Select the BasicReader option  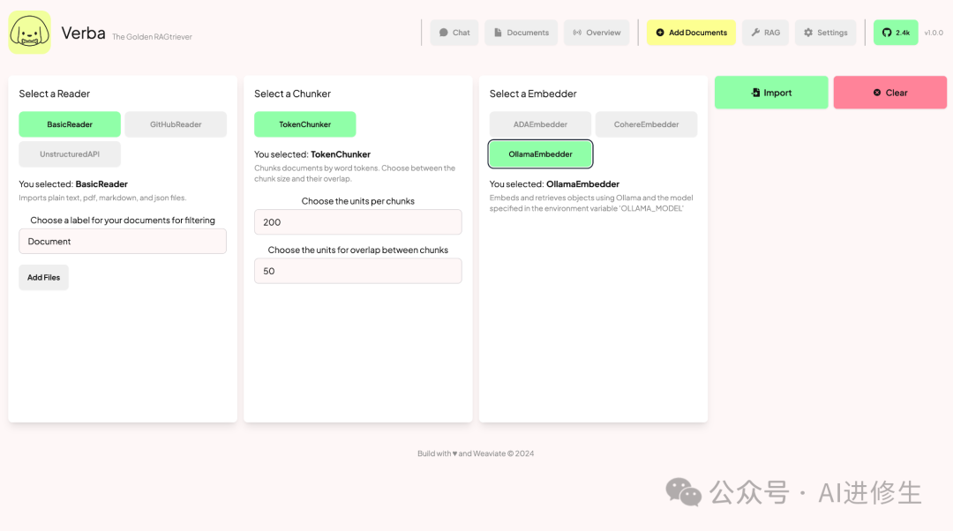[70, 124]
